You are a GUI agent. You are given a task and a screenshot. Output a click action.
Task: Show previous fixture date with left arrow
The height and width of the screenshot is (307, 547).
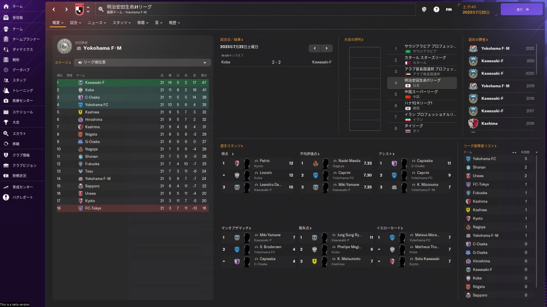pos(315,48)
